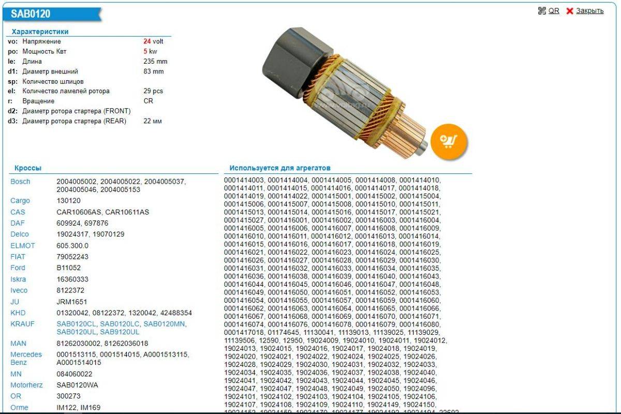Open the QR code link

(554, 11)
